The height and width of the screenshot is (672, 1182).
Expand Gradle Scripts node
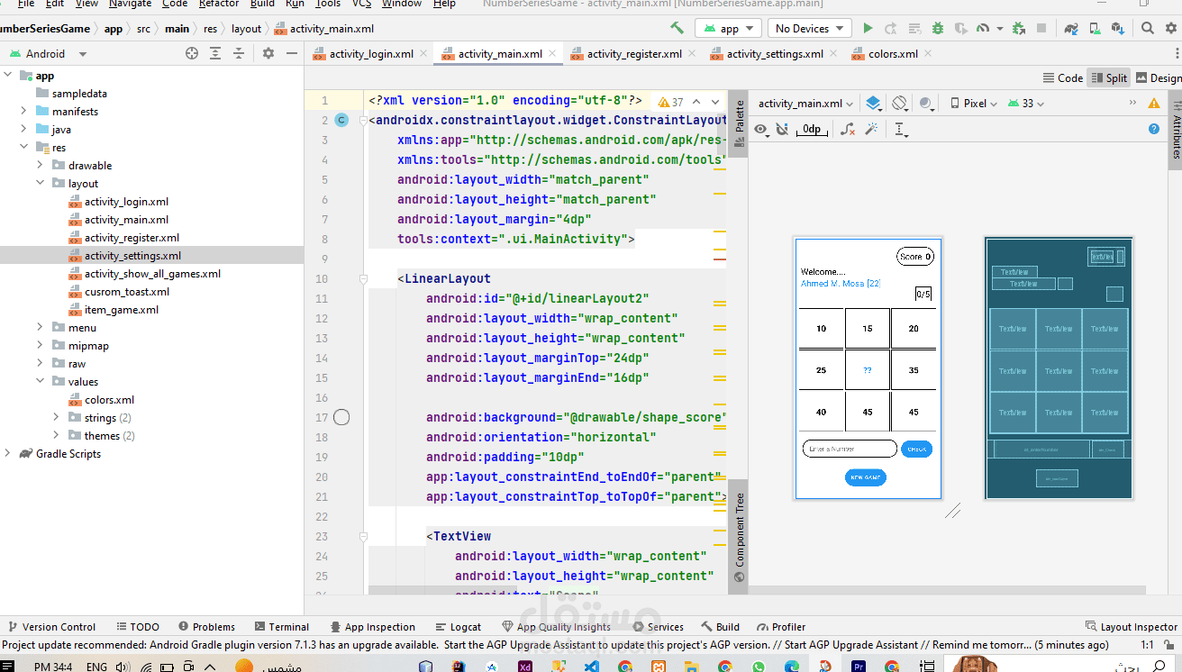click(x=7, y=454)
